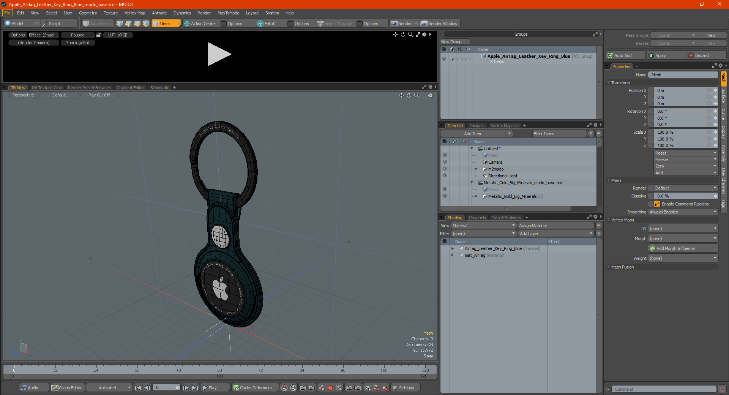Image resolution: width=729 pixels, height=395 pixels.
Task: Click New button next to Pass Groups
Action: [711, 35]
